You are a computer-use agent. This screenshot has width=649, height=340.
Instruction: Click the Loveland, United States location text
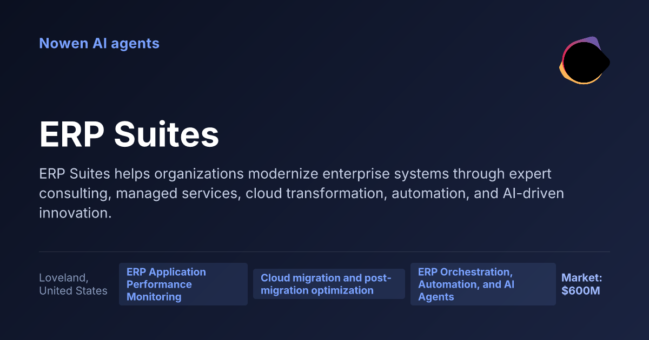click(73, 284)
